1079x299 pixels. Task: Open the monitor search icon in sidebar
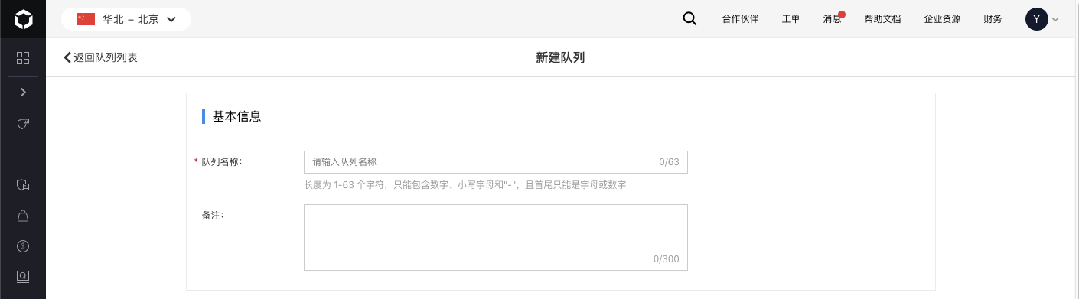coord(23,276)
